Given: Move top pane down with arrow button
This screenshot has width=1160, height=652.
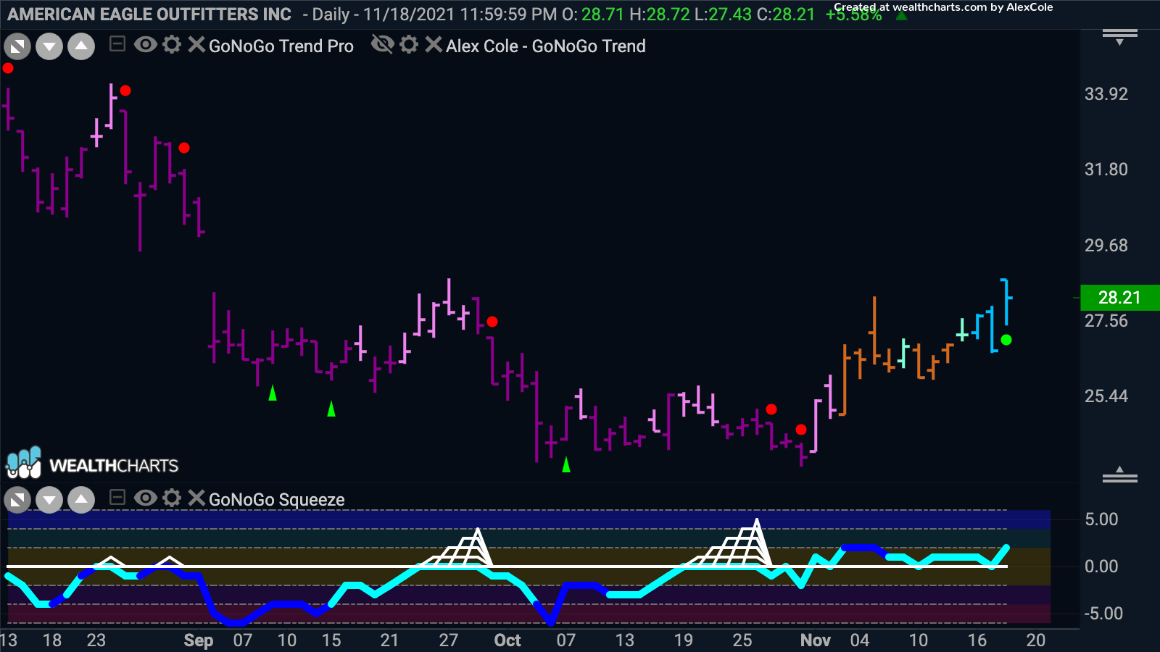Looking at the screenshot, I should pyautogui.click(x=49, y=47).
